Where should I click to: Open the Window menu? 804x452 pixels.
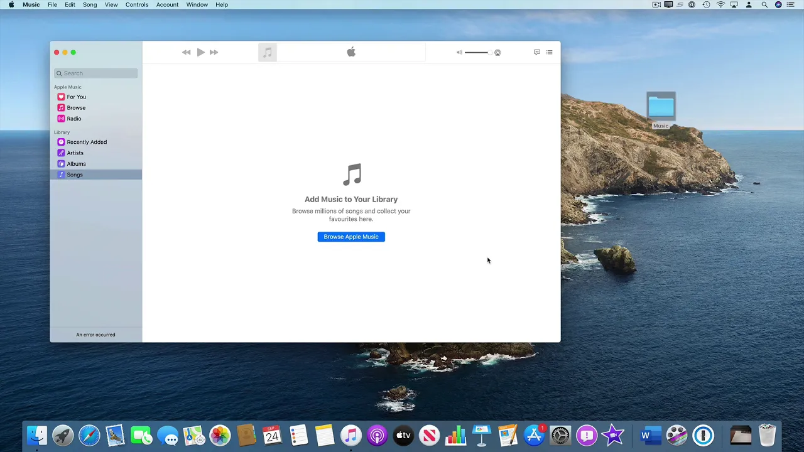[197, 4]
